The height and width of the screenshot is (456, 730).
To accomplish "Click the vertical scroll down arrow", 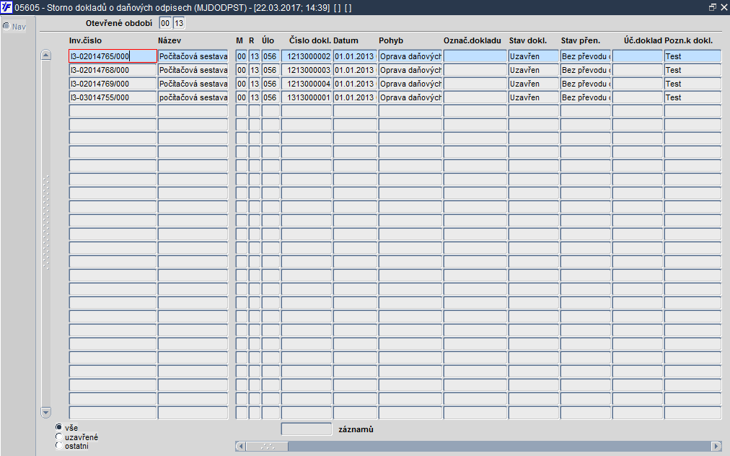I will click(x=45, y=412).
